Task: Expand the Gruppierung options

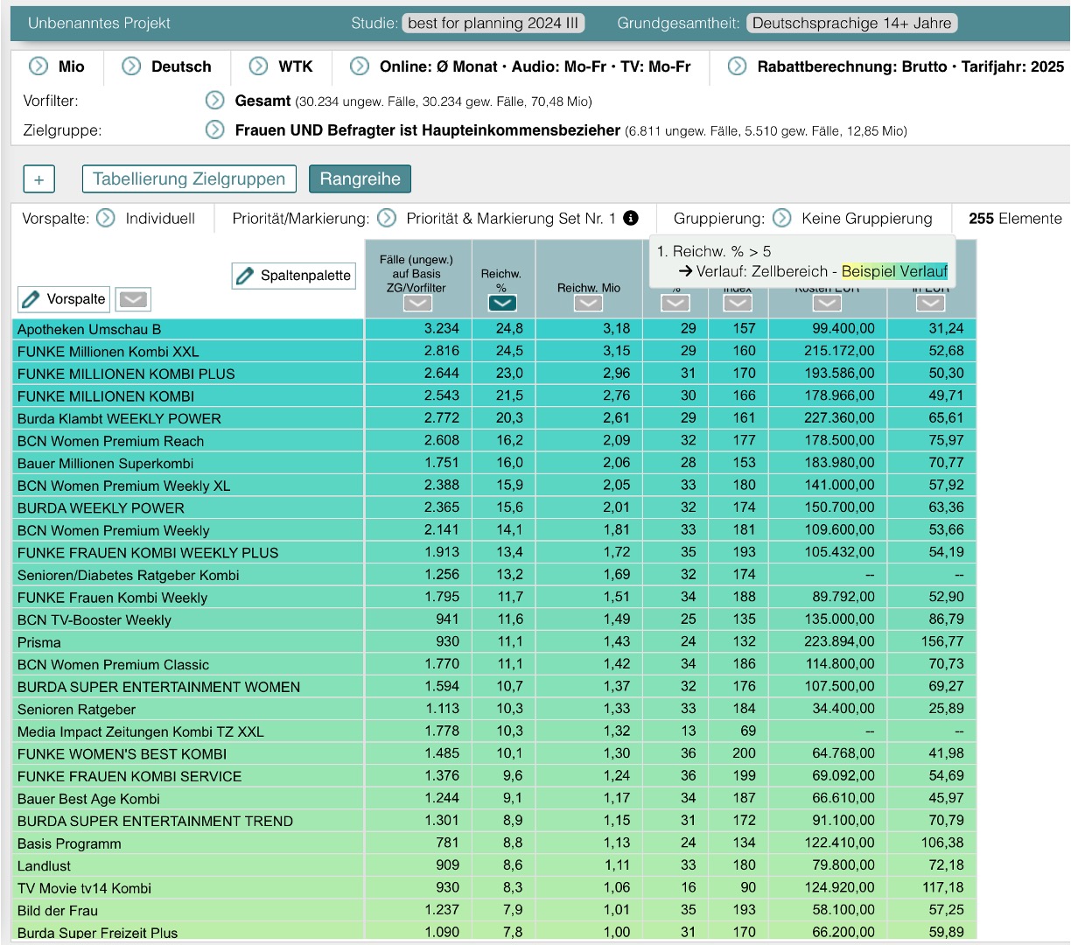Action: point(782,218)
